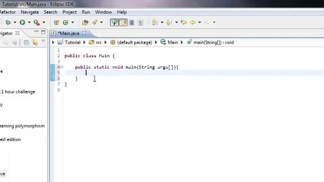Click the Open Type icon
324x182 pixels.
click(85, 22)
